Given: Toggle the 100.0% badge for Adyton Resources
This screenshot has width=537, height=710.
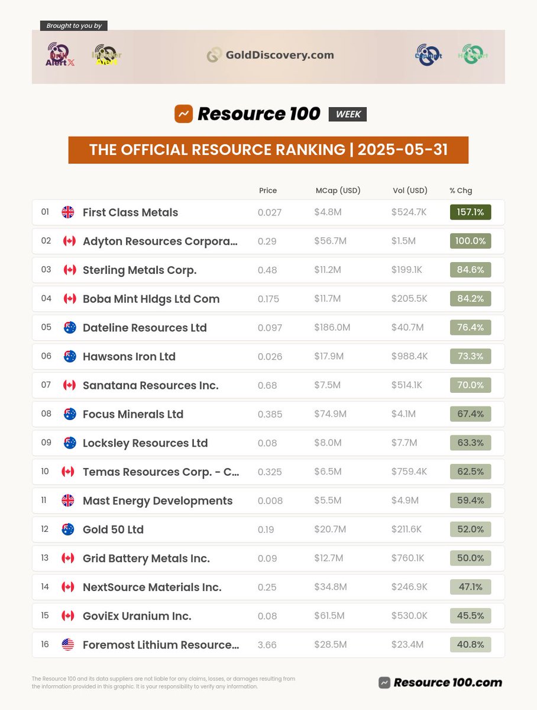Looking at the screenshot, I should click(470, 241).
